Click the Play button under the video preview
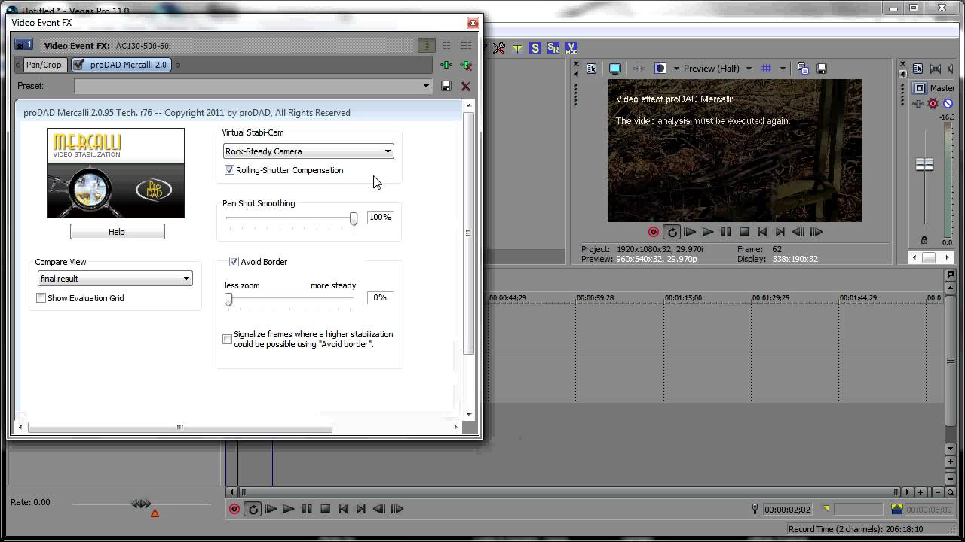Image resolution: width=965 pixels, height=542 pixels. coord(708,232)
